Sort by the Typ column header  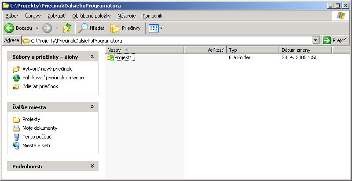click(x=253, y=50)
